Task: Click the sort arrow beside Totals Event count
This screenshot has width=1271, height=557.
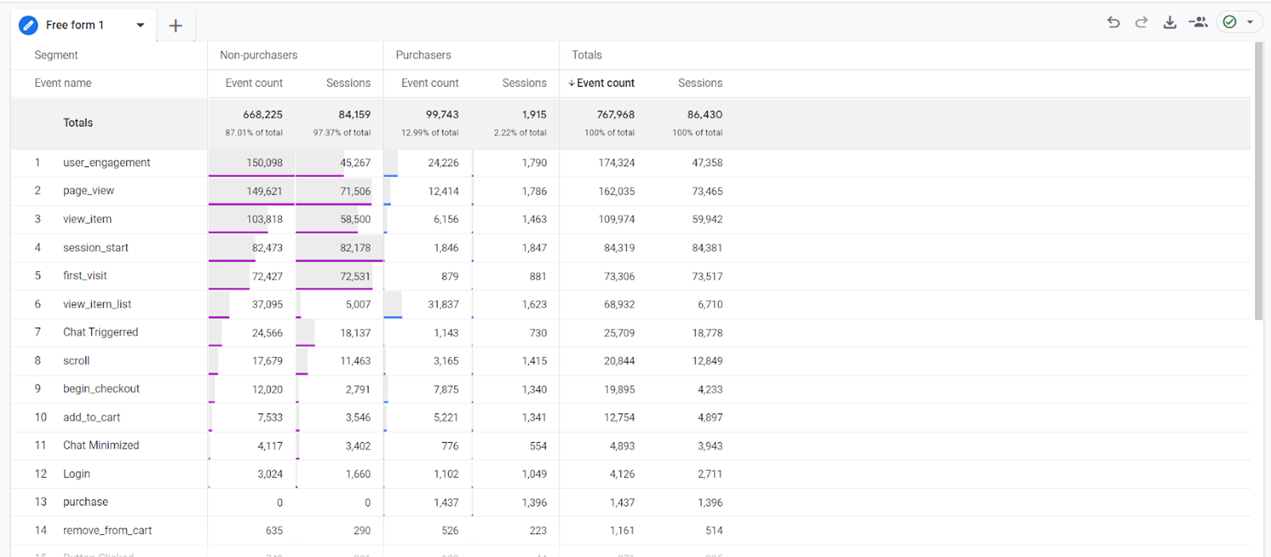Action: 571,83
